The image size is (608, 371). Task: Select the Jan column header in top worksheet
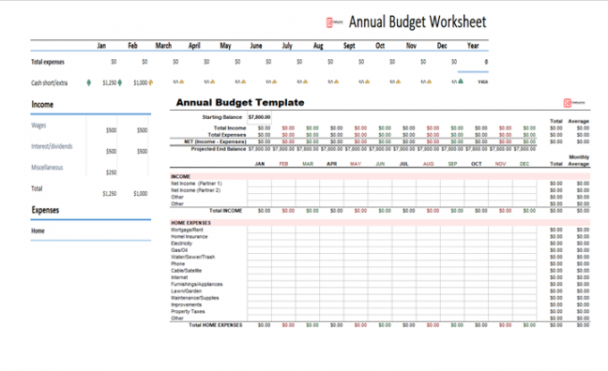[101, 46]
